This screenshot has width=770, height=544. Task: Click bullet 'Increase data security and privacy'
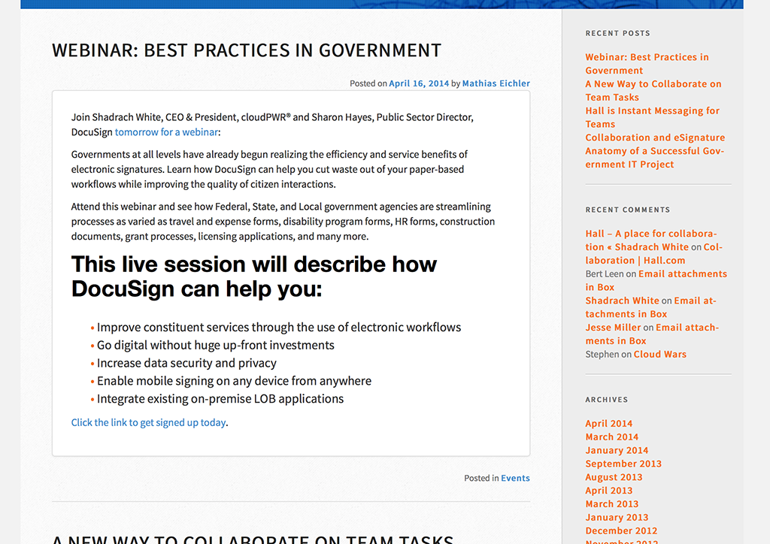click(x=186, y=363)
